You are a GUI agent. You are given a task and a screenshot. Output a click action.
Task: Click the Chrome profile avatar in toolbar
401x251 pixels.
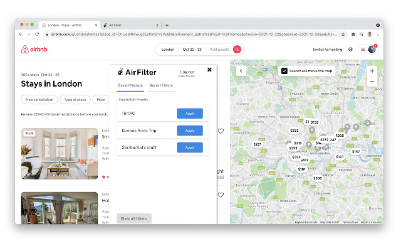coord(370,34)
